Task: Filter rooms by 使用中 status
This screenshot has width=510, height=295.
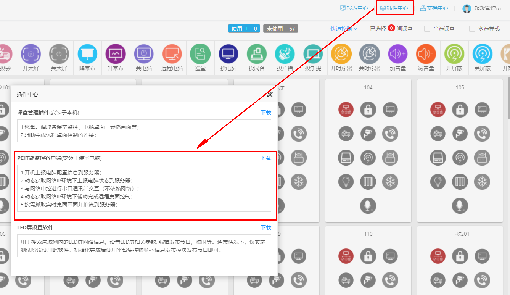Action: click(x=244, y=29)
